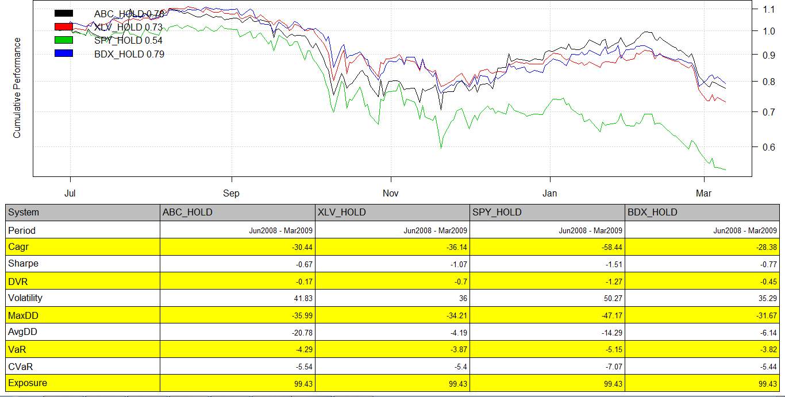Select the Exposure row label
Screen dimensions: 785x397
pyautogui.click(x=28, y=383)
